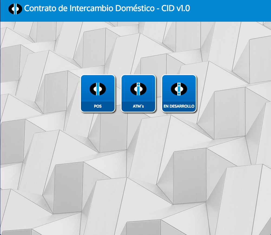
Task: Click the ATM's tile logo icon
Action: coord(138,89)
